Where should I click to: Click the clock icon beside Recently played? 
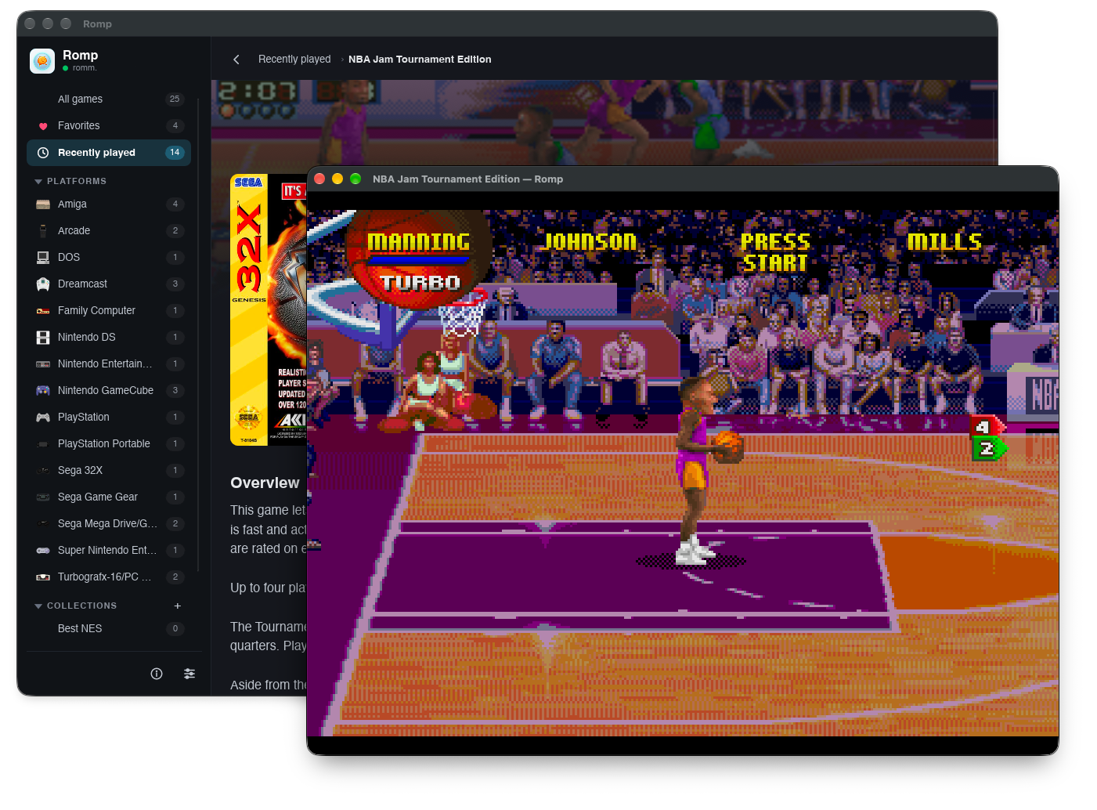(x=43, y=153)
